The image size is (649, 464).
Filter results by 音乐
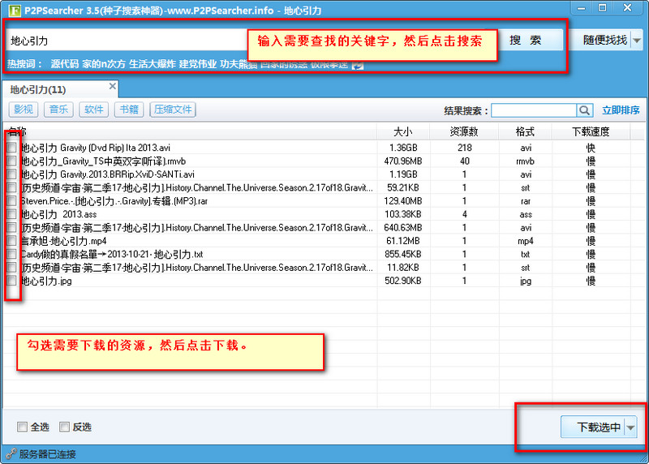(58, 110)
